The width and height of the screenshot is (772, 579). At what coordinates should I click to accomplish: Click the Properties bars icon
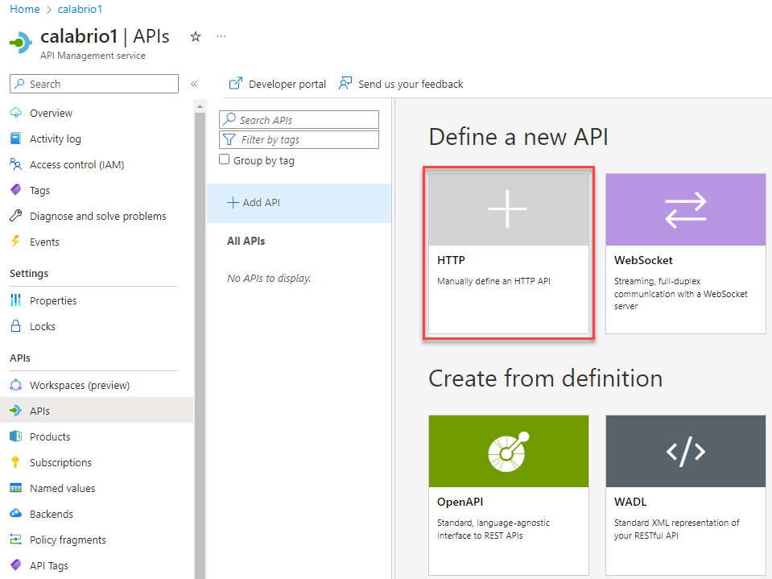pyautogui.click(x=16, y=300)
